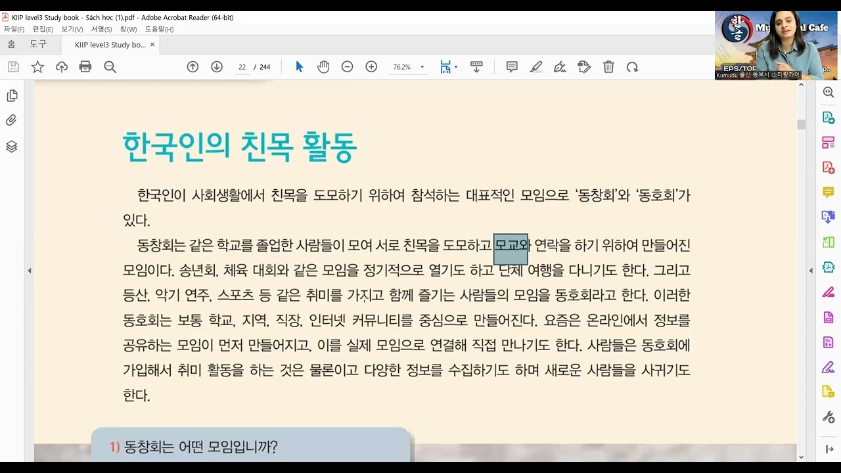Open Create PDF red tool icon
The image size is (841, 473).
pos(829,168)
